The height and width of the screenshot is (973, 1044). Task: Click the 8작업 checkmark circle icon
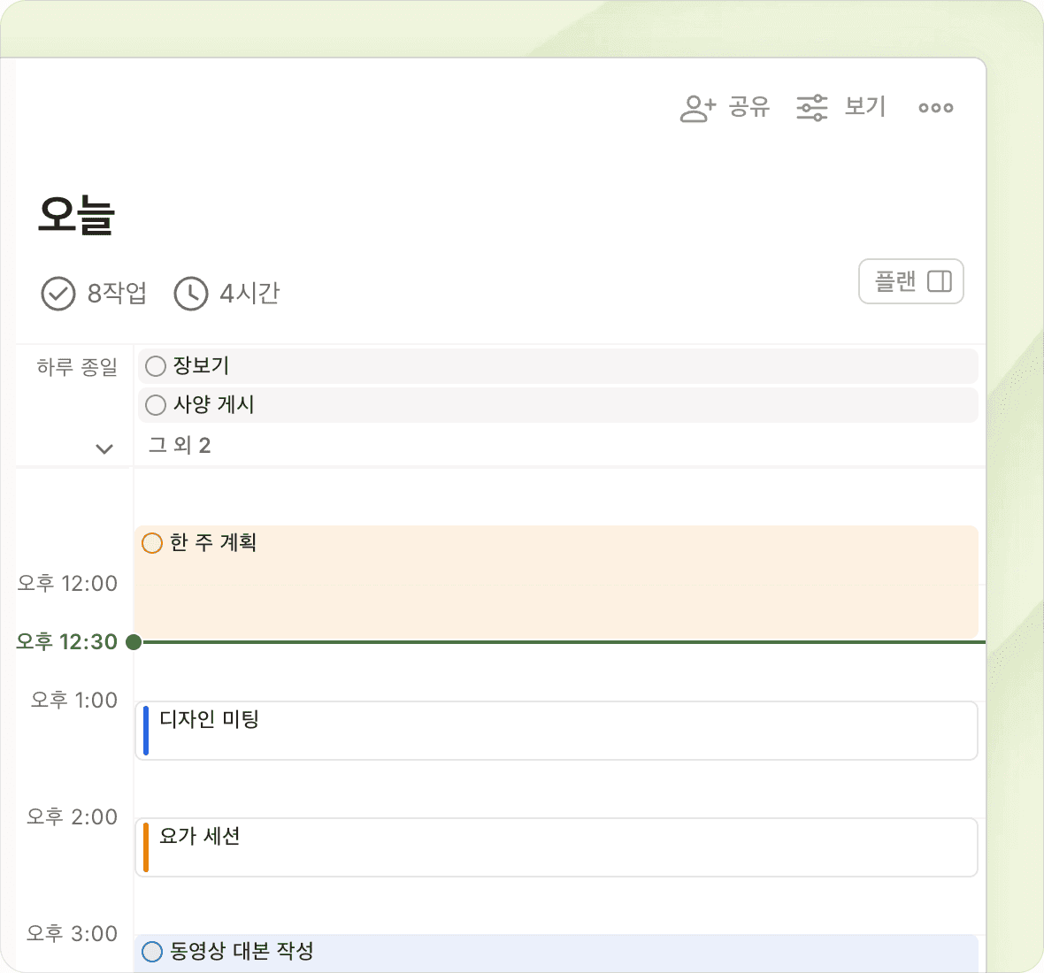point(58,294)
